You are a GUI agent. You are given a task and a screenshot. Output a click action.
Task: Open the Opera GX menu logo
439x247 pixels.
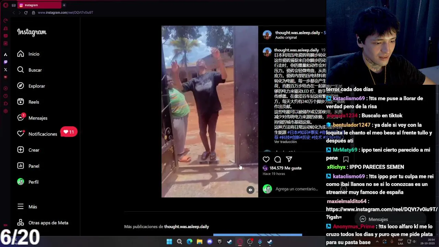pyautogui.click(x=5, y=5)
